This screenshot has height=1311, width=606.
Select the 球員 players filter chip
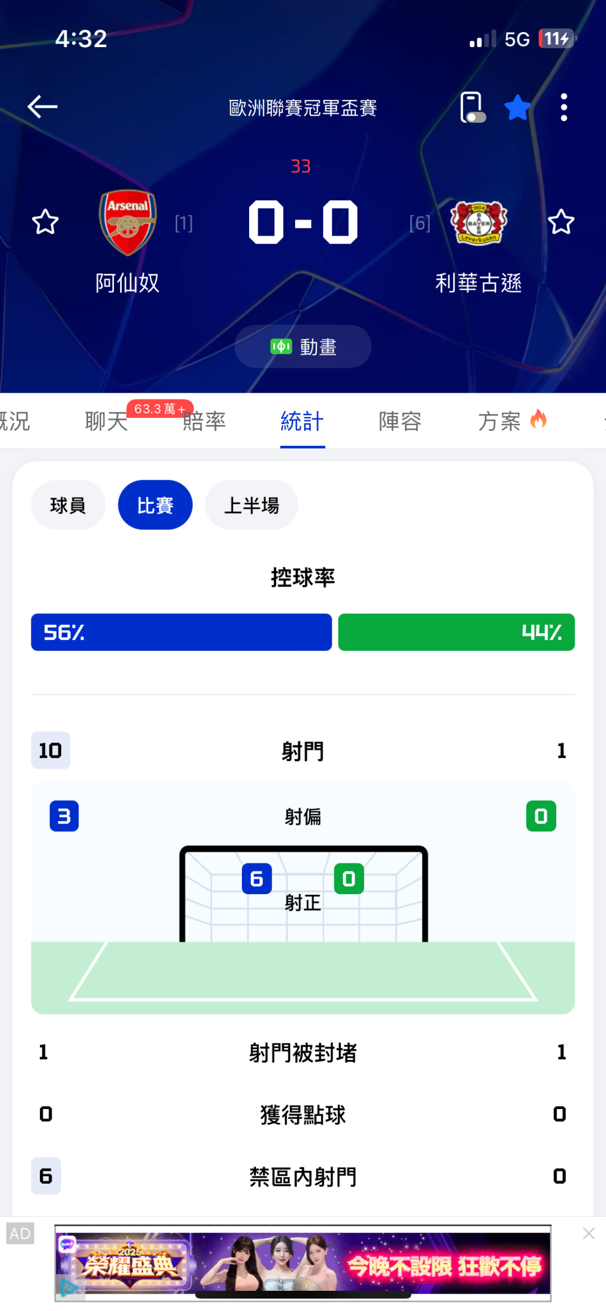68,505
